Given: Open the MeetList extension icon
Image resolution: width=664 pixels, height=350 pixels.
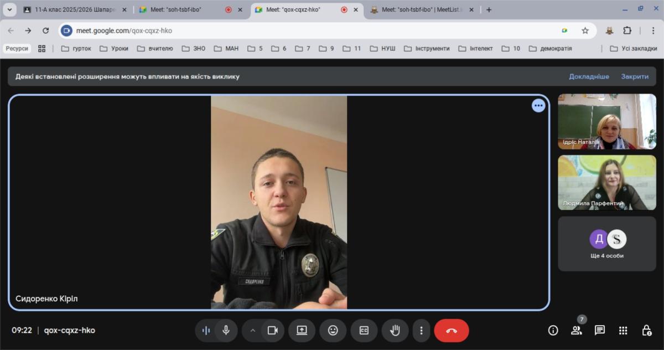Looking at the screenshot, I should (609, 30).
